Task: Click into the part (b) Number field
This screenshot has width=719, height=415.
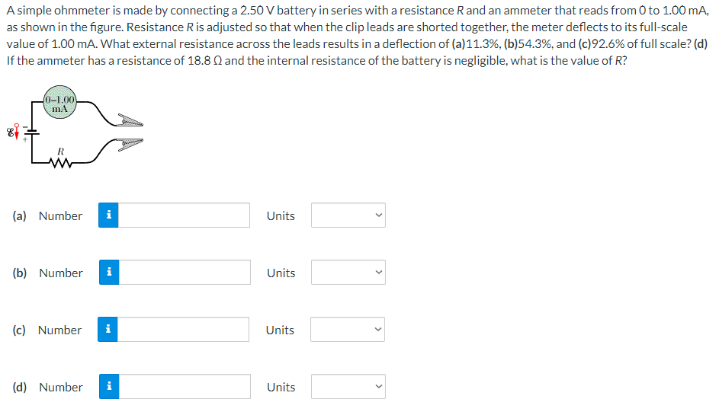Action: [x=185, y=272]
